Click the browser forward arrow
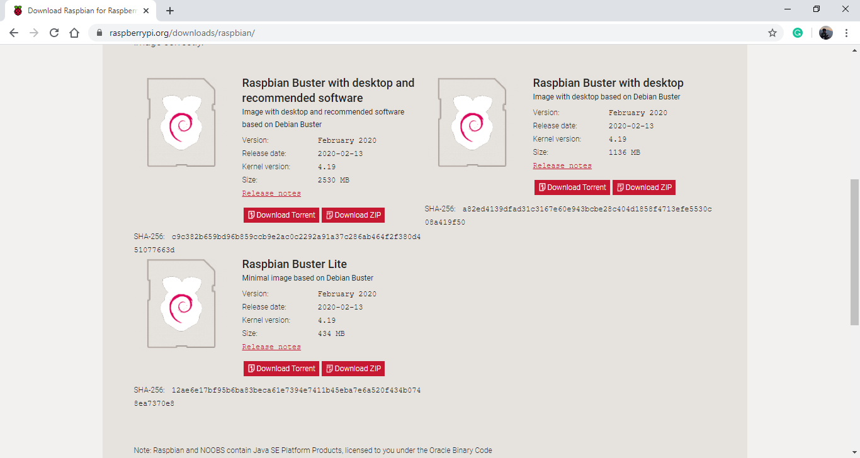This screenshot has width=860, height=458. [x=34, y=33]
